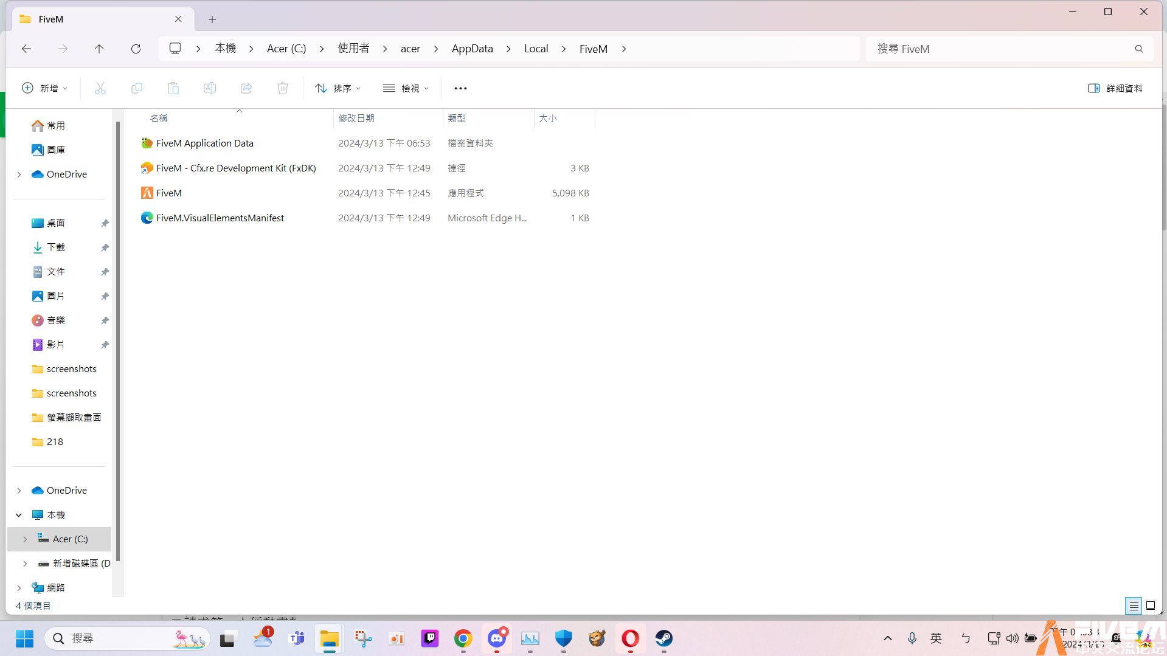Image resolution: width=1167 pixels, height=656 pixels.
Task: Click the 搜尋 FiveM search field
Action: 1000,49
